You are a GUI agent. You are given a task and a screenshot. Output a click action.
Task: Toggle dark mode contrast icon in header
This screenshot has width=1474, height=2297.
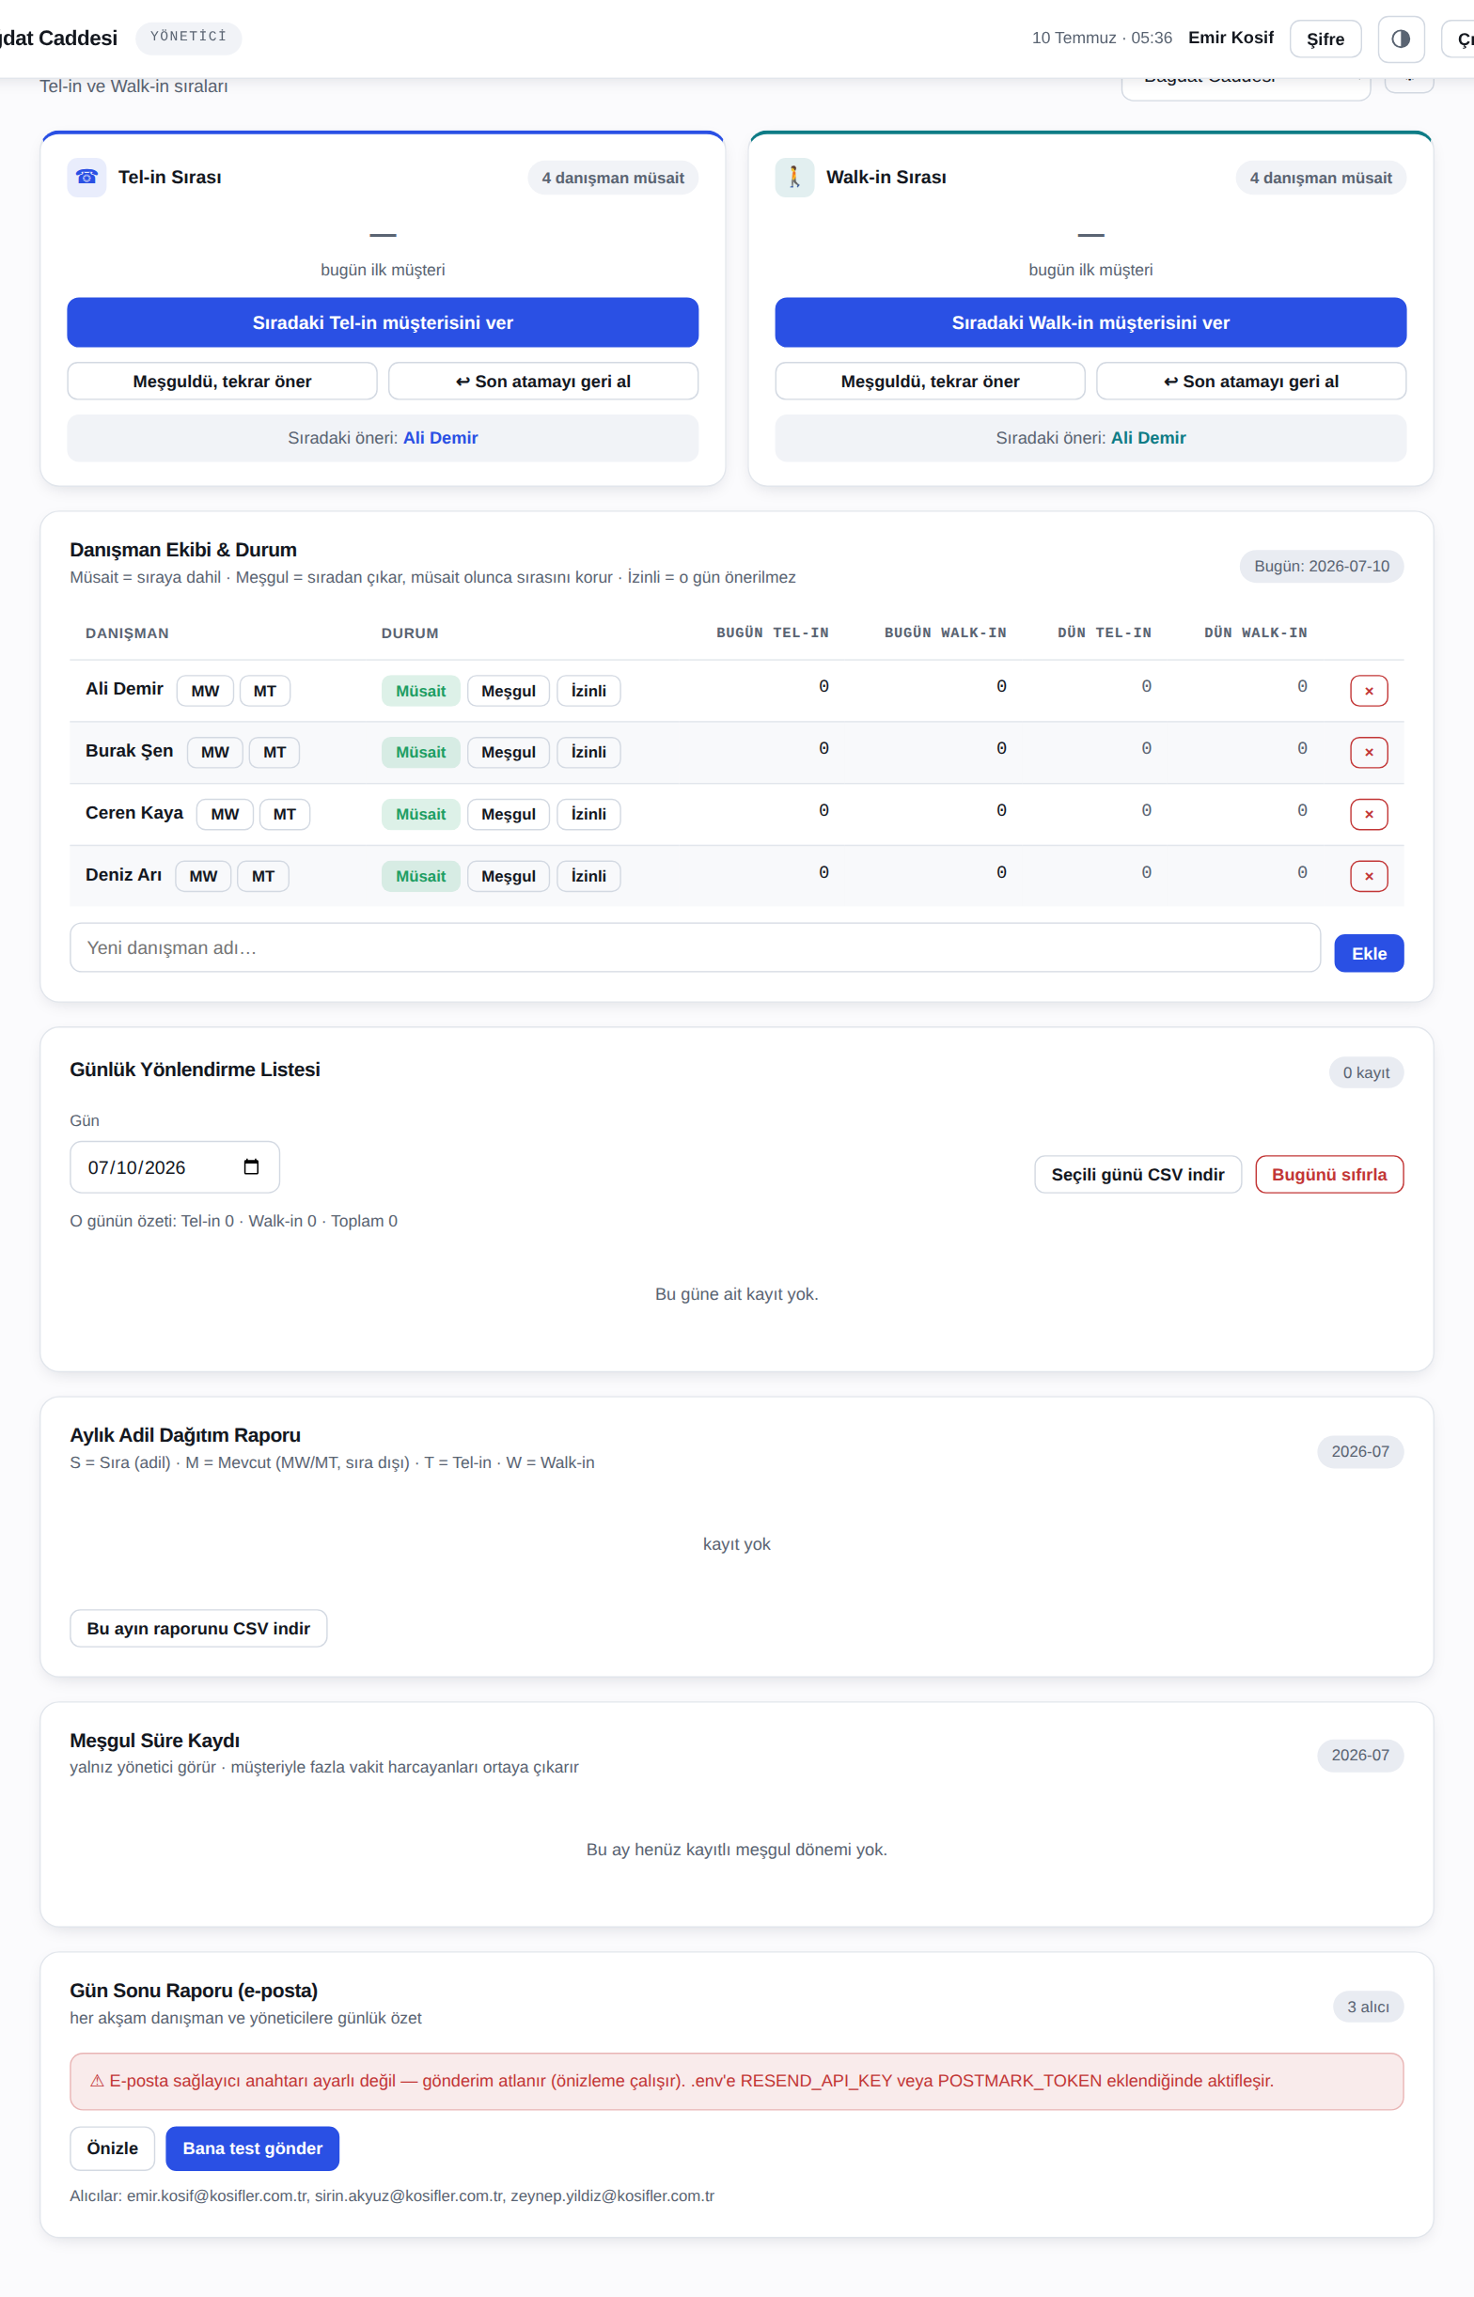[1401, 39]
